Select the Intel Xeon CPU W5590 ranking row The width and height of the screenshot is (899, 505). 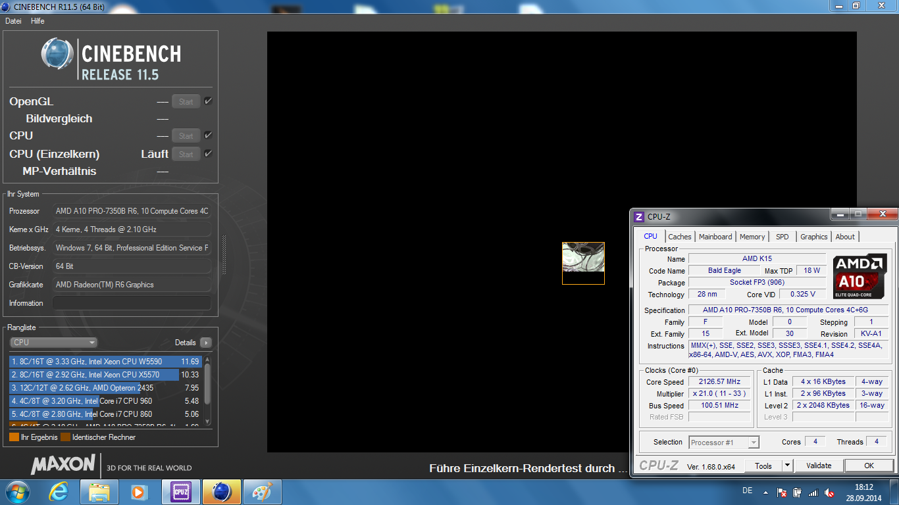(105, 362)
